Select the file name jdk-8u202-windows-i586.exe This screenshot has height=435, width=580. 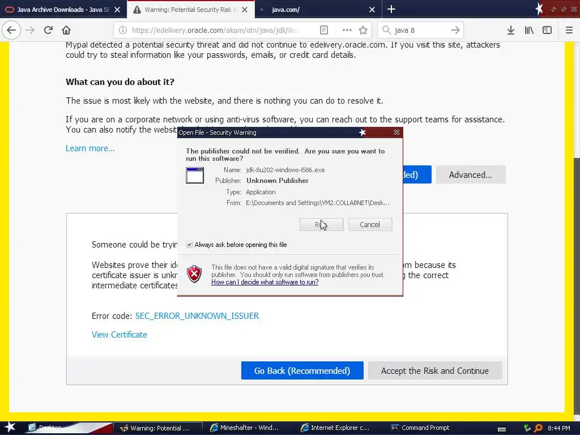pos(285,170)
